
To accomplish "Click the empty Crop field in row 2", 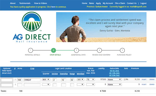I will (x=32, y=85).
